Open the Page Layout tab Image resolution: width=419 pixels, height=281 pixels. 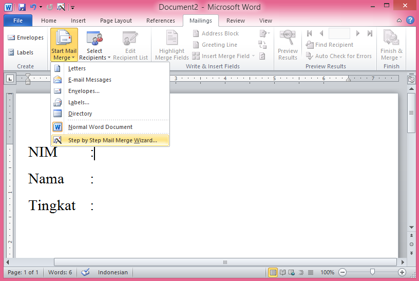point(116,21)
